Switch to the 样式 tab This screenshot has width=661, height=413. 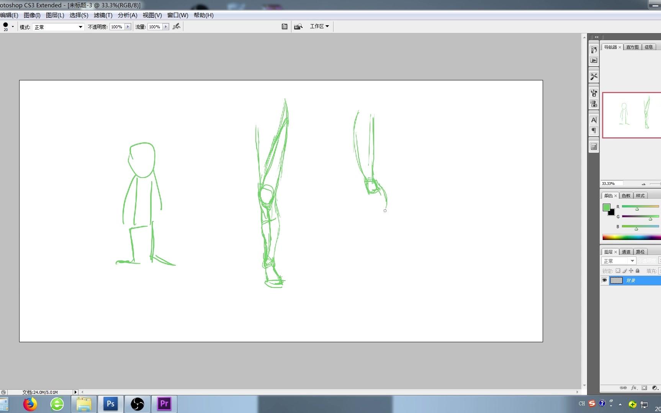[x=640, y=196]
